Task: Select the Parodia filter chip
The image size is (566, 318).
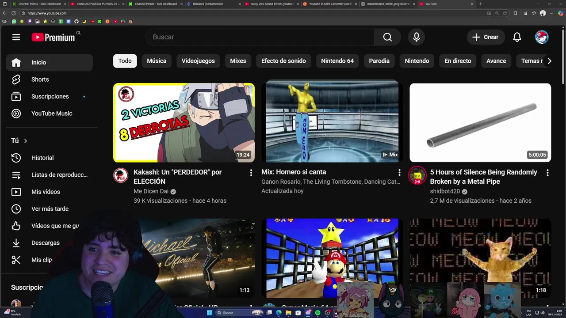Action: pyautogui.click(x=379, y=61)
